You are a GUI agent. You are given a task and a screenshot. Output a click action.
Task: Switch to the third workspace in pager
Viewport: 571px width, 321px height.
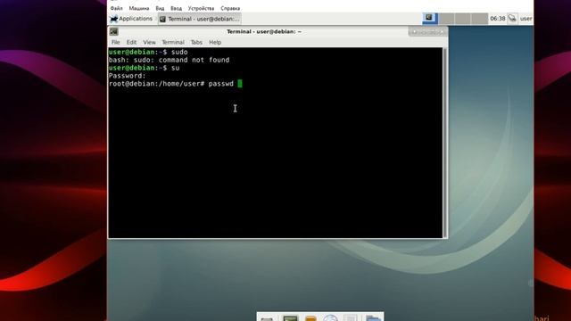(463, 18)
